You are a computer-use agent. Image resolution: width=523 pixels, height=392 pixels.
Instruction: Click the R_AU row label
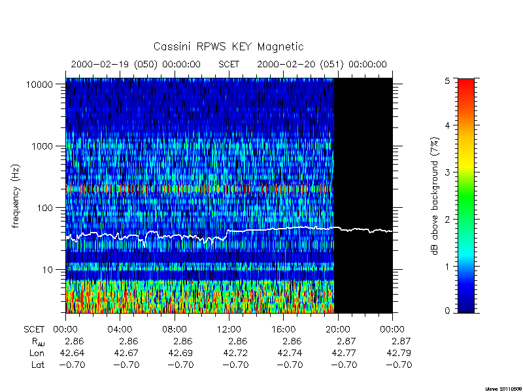[x=38, y=342]
